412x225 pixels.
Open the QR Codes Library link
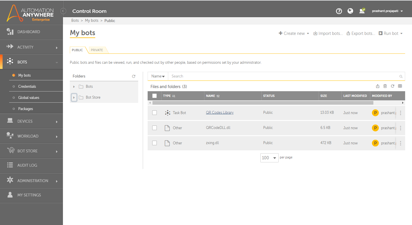(x=220, y=113)
